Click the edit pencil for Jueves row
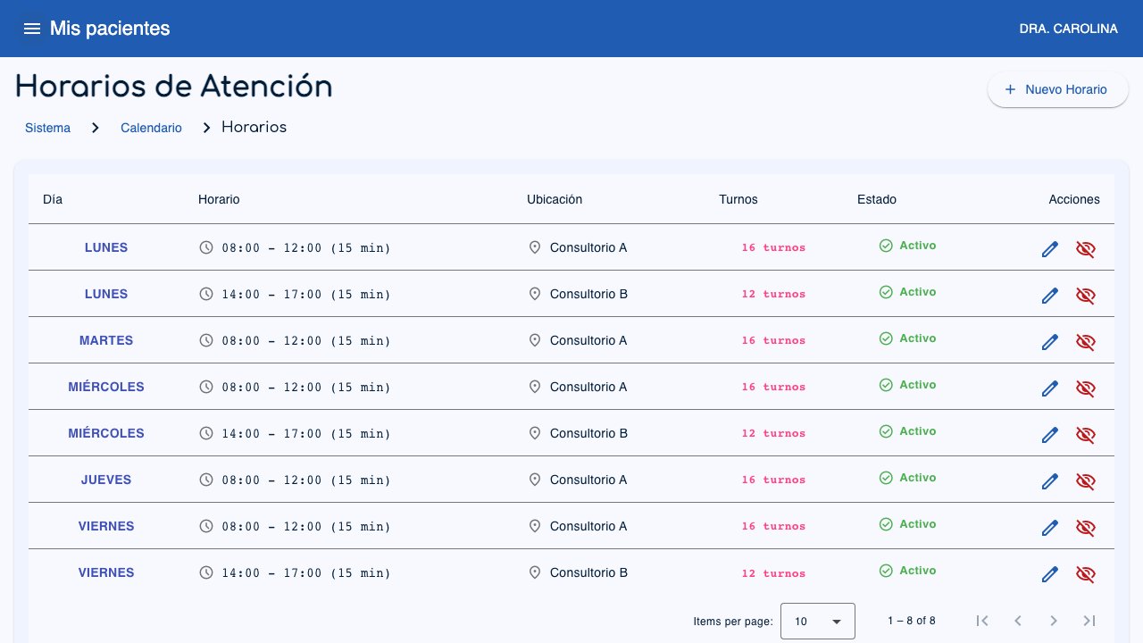The height and width of the screenshot is (643, 1143). tap(1050, 481)
